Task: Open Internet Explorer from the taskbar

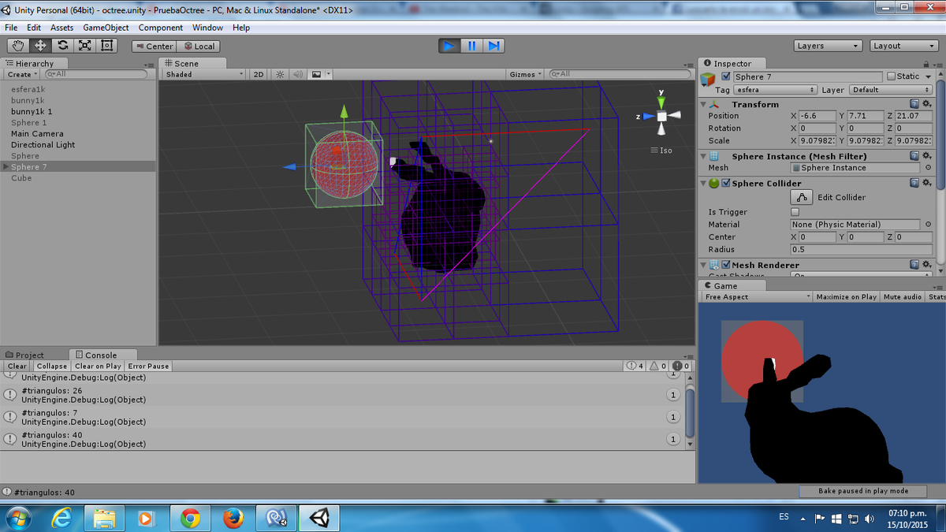Action: click(x=61, y=518)
